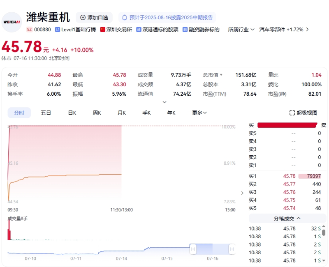This screenshot has height=267, width=329.
Task: Click the main price 45.78
Action: point(22,46)
